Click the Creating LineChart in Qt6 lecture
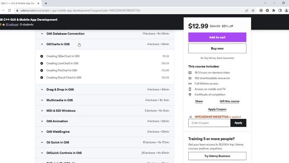Image resolution: width=289 pixels, height=163 pixels. (62, 63)
